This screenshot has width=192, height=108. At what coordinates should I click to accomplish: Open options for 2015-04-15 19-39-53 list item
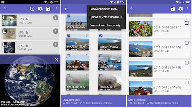tap(187, 55)
